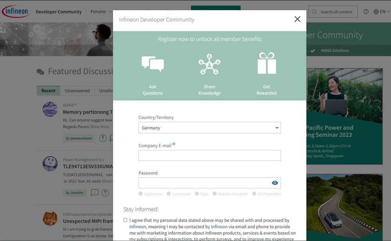Image resolution: width=391 pixels, height=241 pixels.
Task: Click Show More on Memory partitioning post
Action: pos(99,127)
